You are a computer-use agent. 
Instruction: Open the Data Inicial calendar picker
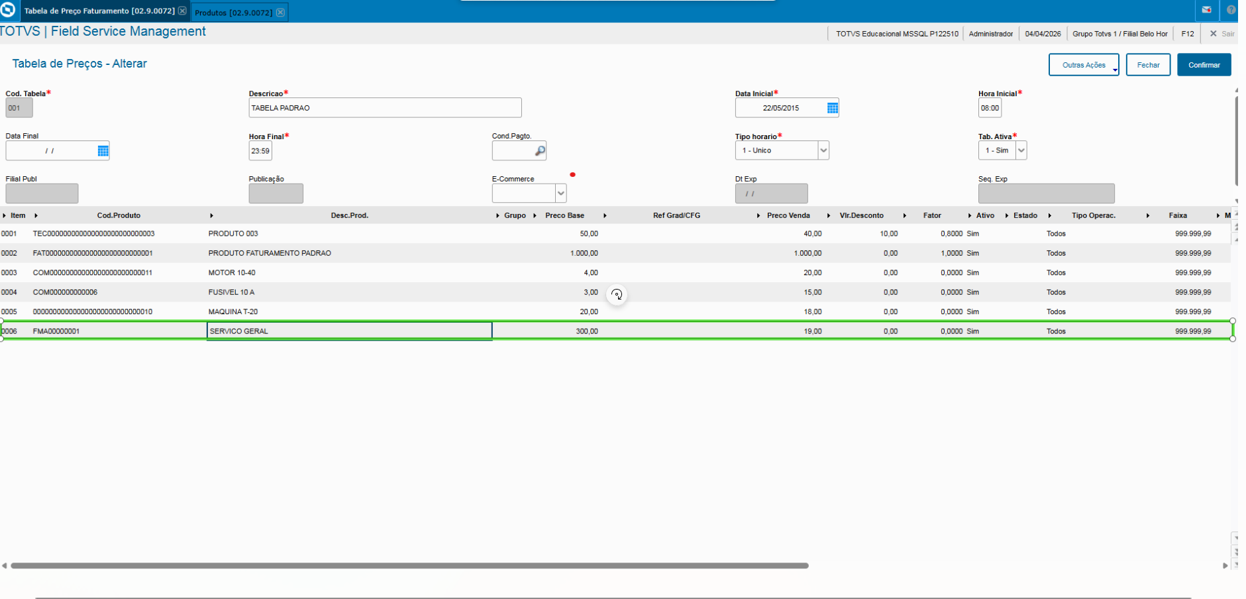click(x=833, y=108)
